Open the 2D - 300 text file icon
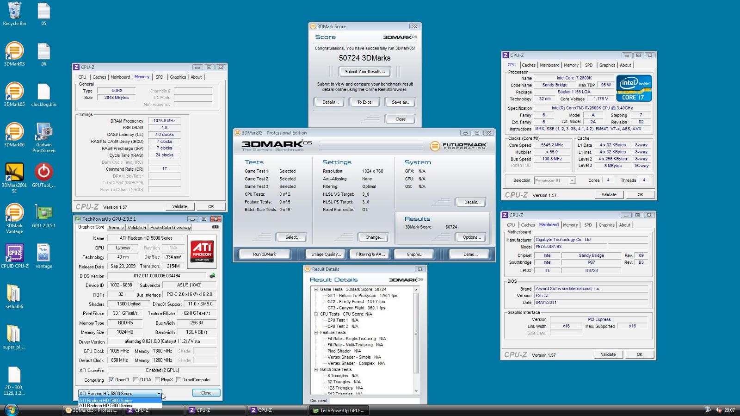 pyautogui.click(x=14, y=380)
